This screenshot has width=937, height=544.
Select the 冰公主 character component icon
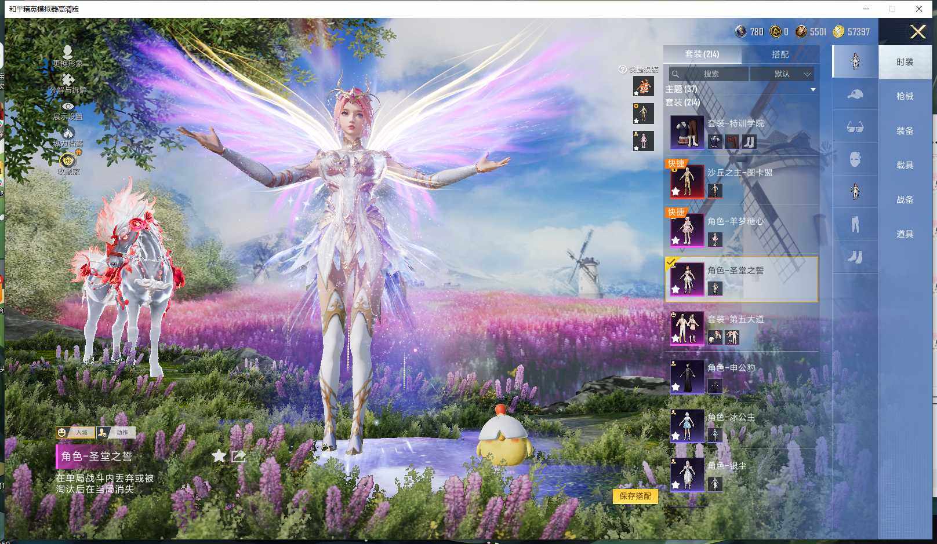point(715,435)
